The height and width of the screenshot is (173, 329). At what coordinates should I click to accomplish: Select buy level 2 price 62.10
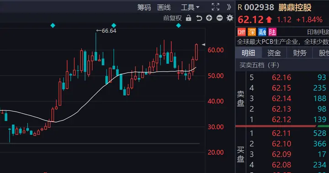coord(281,144)
